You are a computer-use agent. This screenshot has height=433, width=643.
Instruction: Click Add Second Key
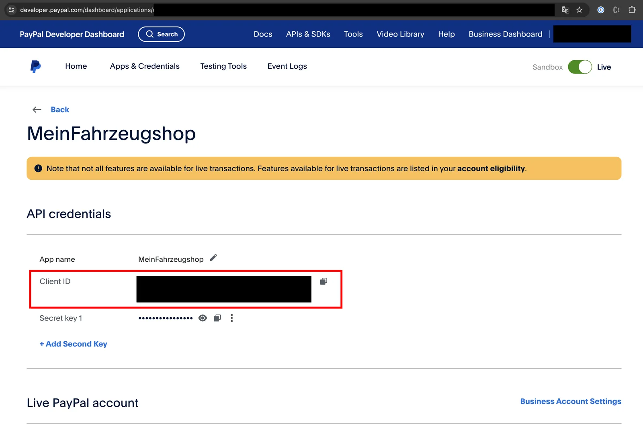73,344
